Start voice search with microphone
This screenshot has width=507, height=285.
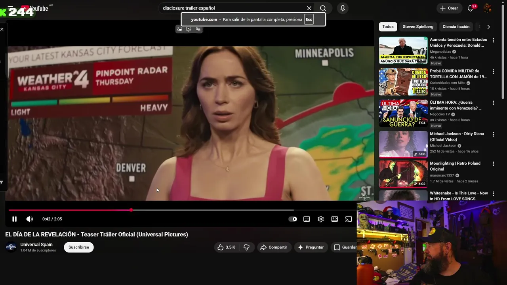click(343, 8)
